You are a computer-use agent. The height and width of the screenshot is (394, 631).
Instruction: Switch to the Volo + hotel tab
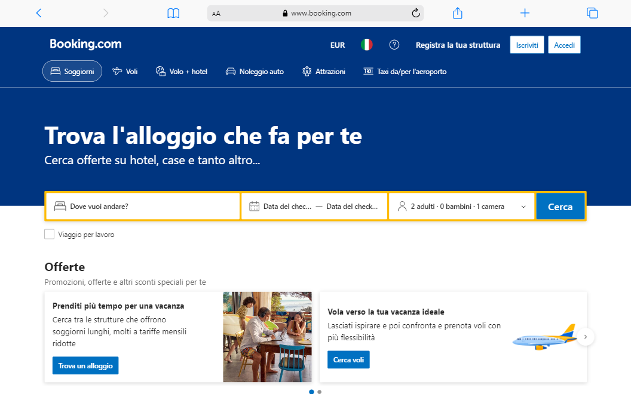point(181,71)
